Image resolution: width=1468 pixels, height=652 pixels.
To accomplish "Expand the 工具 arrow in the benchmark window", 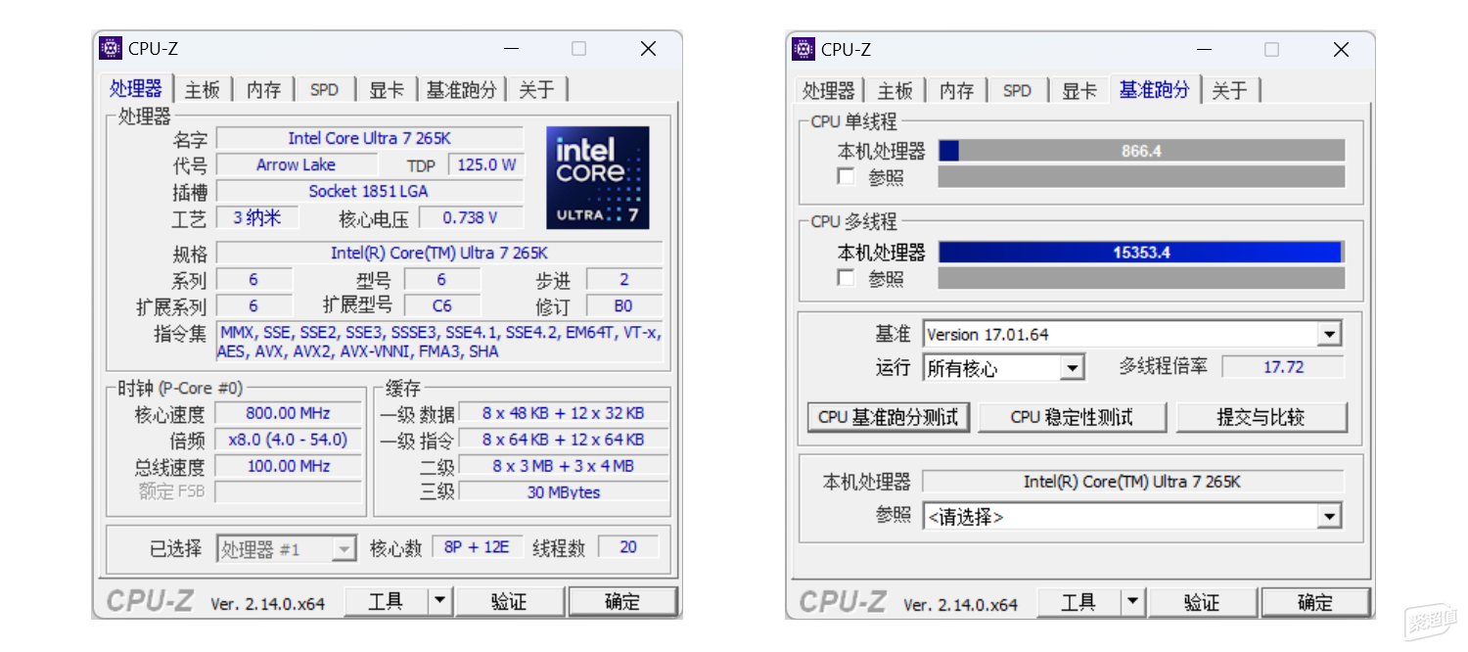I will click(x=1132, y=602).
